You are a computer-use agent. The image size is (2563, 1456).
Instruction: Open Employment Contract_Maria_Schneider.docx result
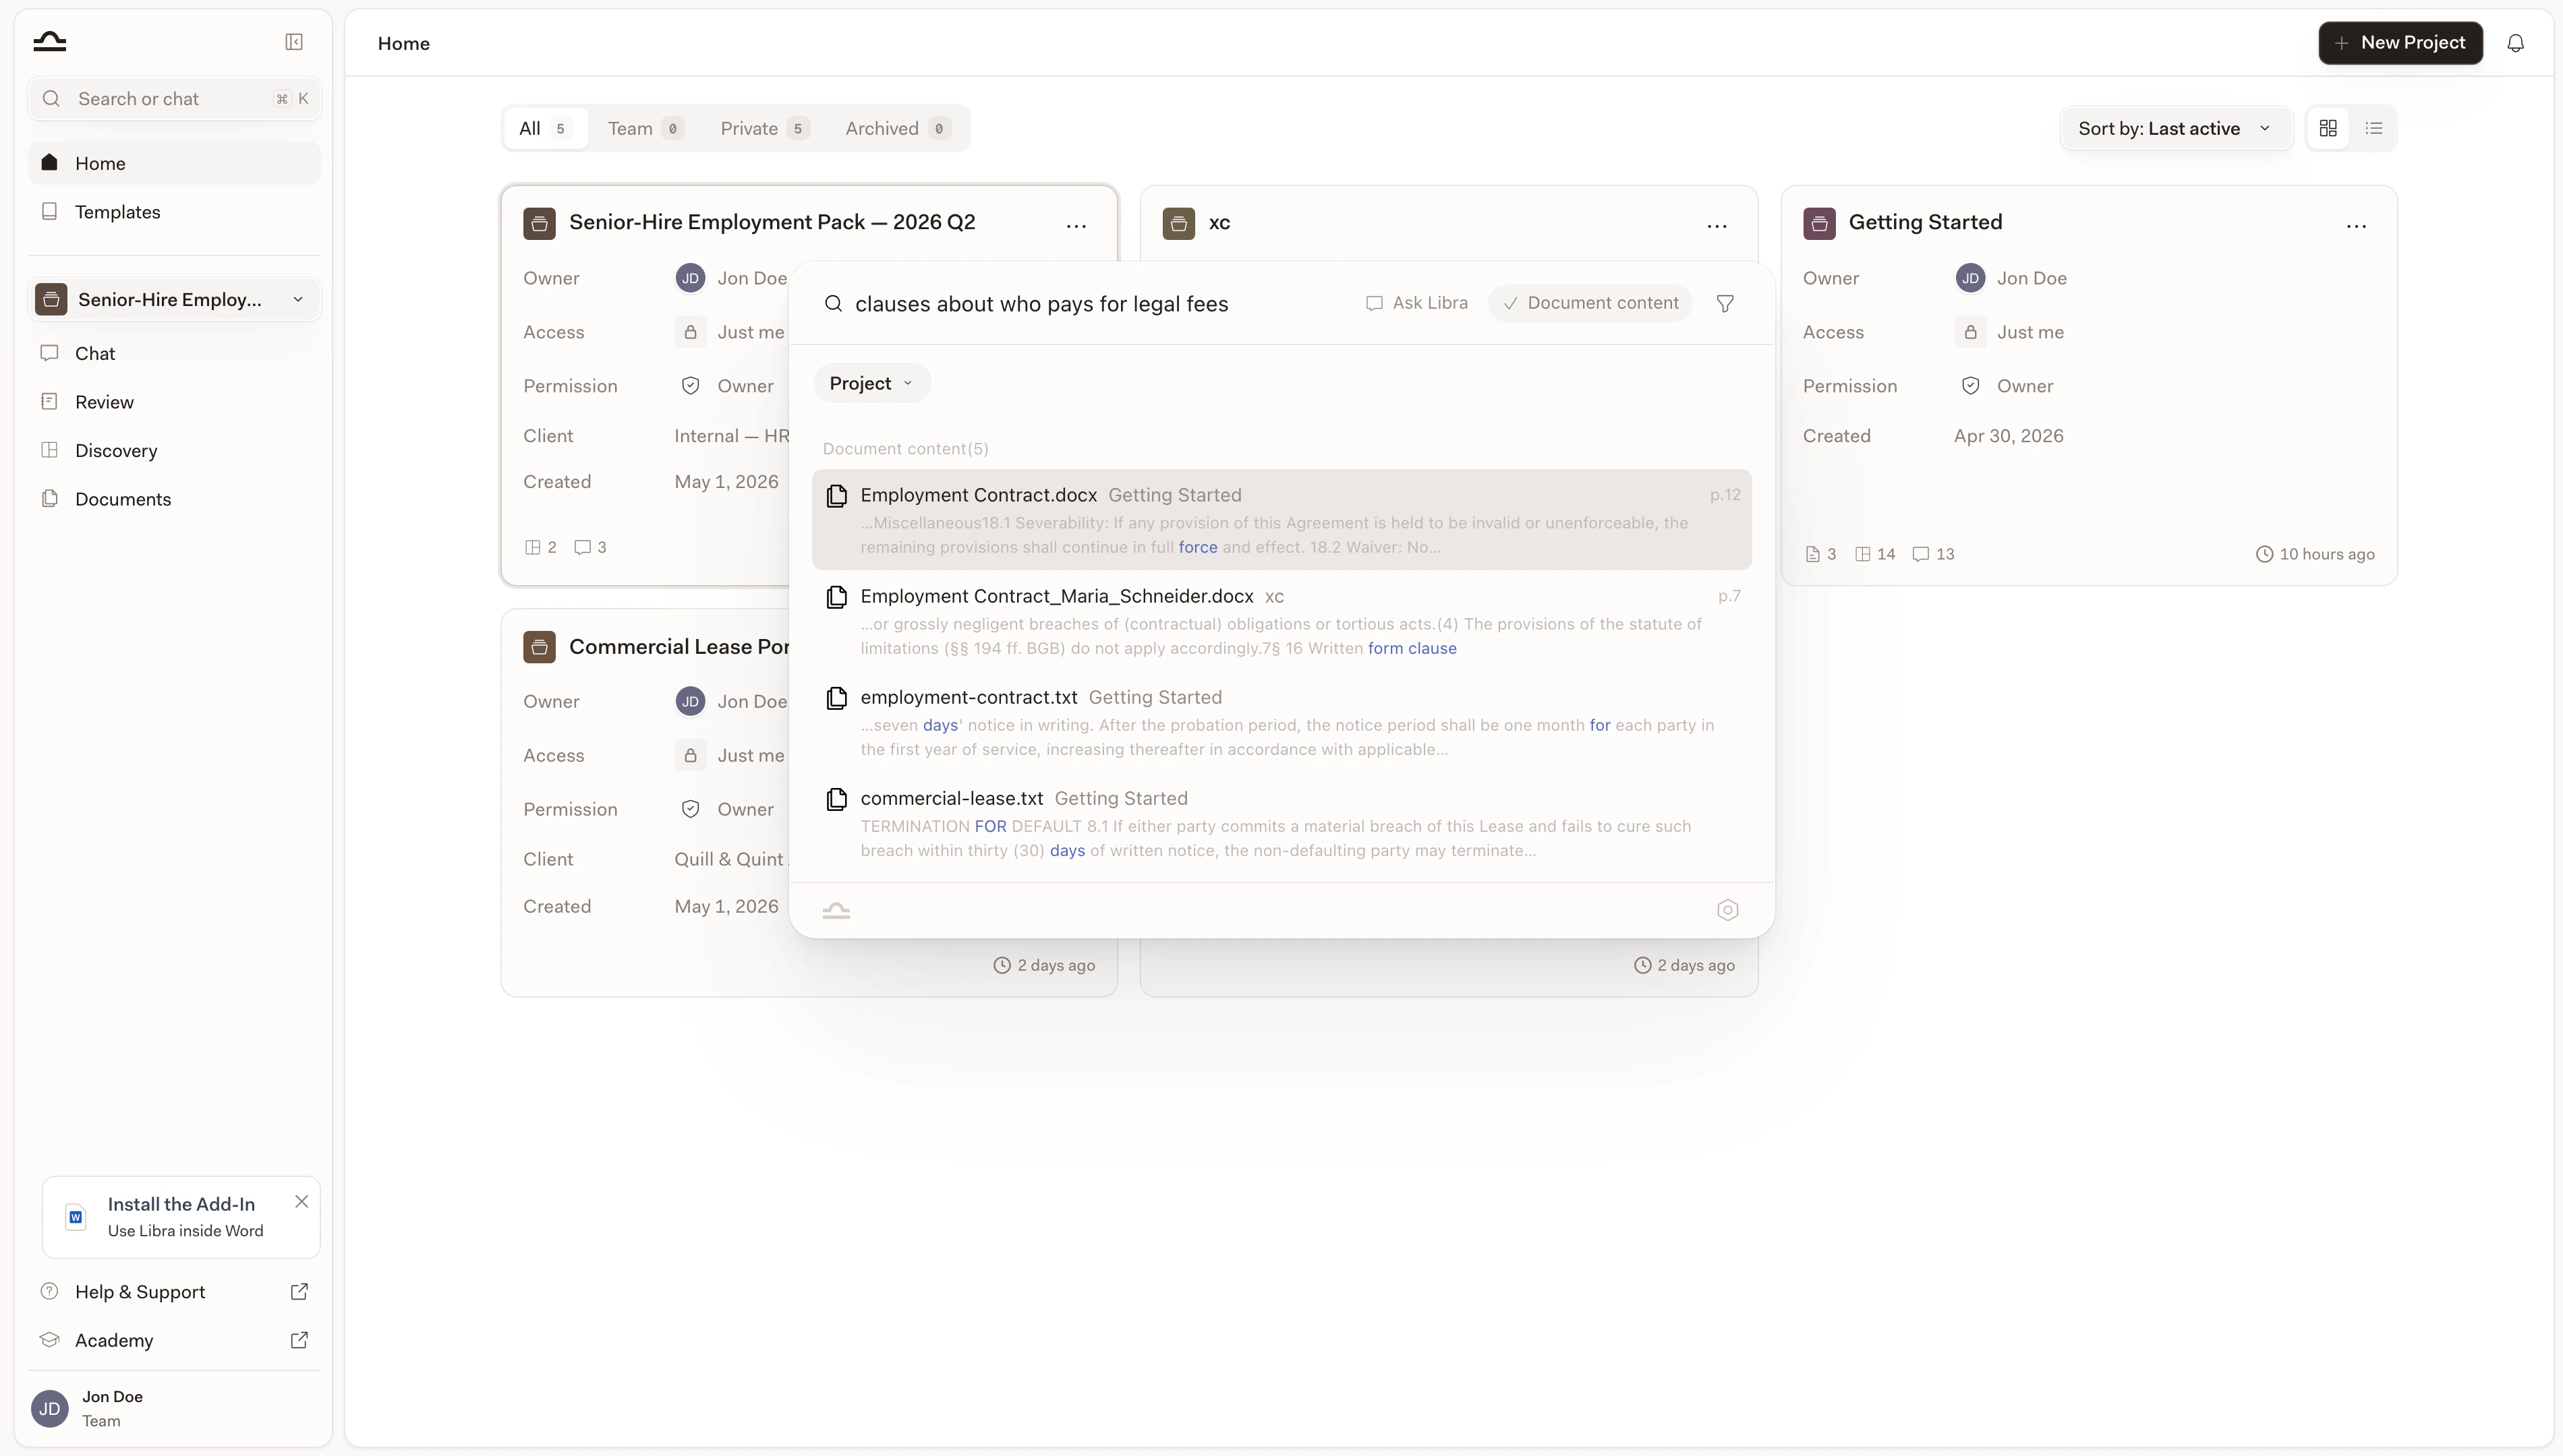(1281, 620)
